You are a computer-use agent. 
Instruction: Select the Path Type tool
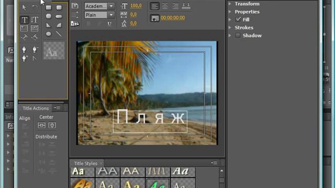tap(24, 38)
